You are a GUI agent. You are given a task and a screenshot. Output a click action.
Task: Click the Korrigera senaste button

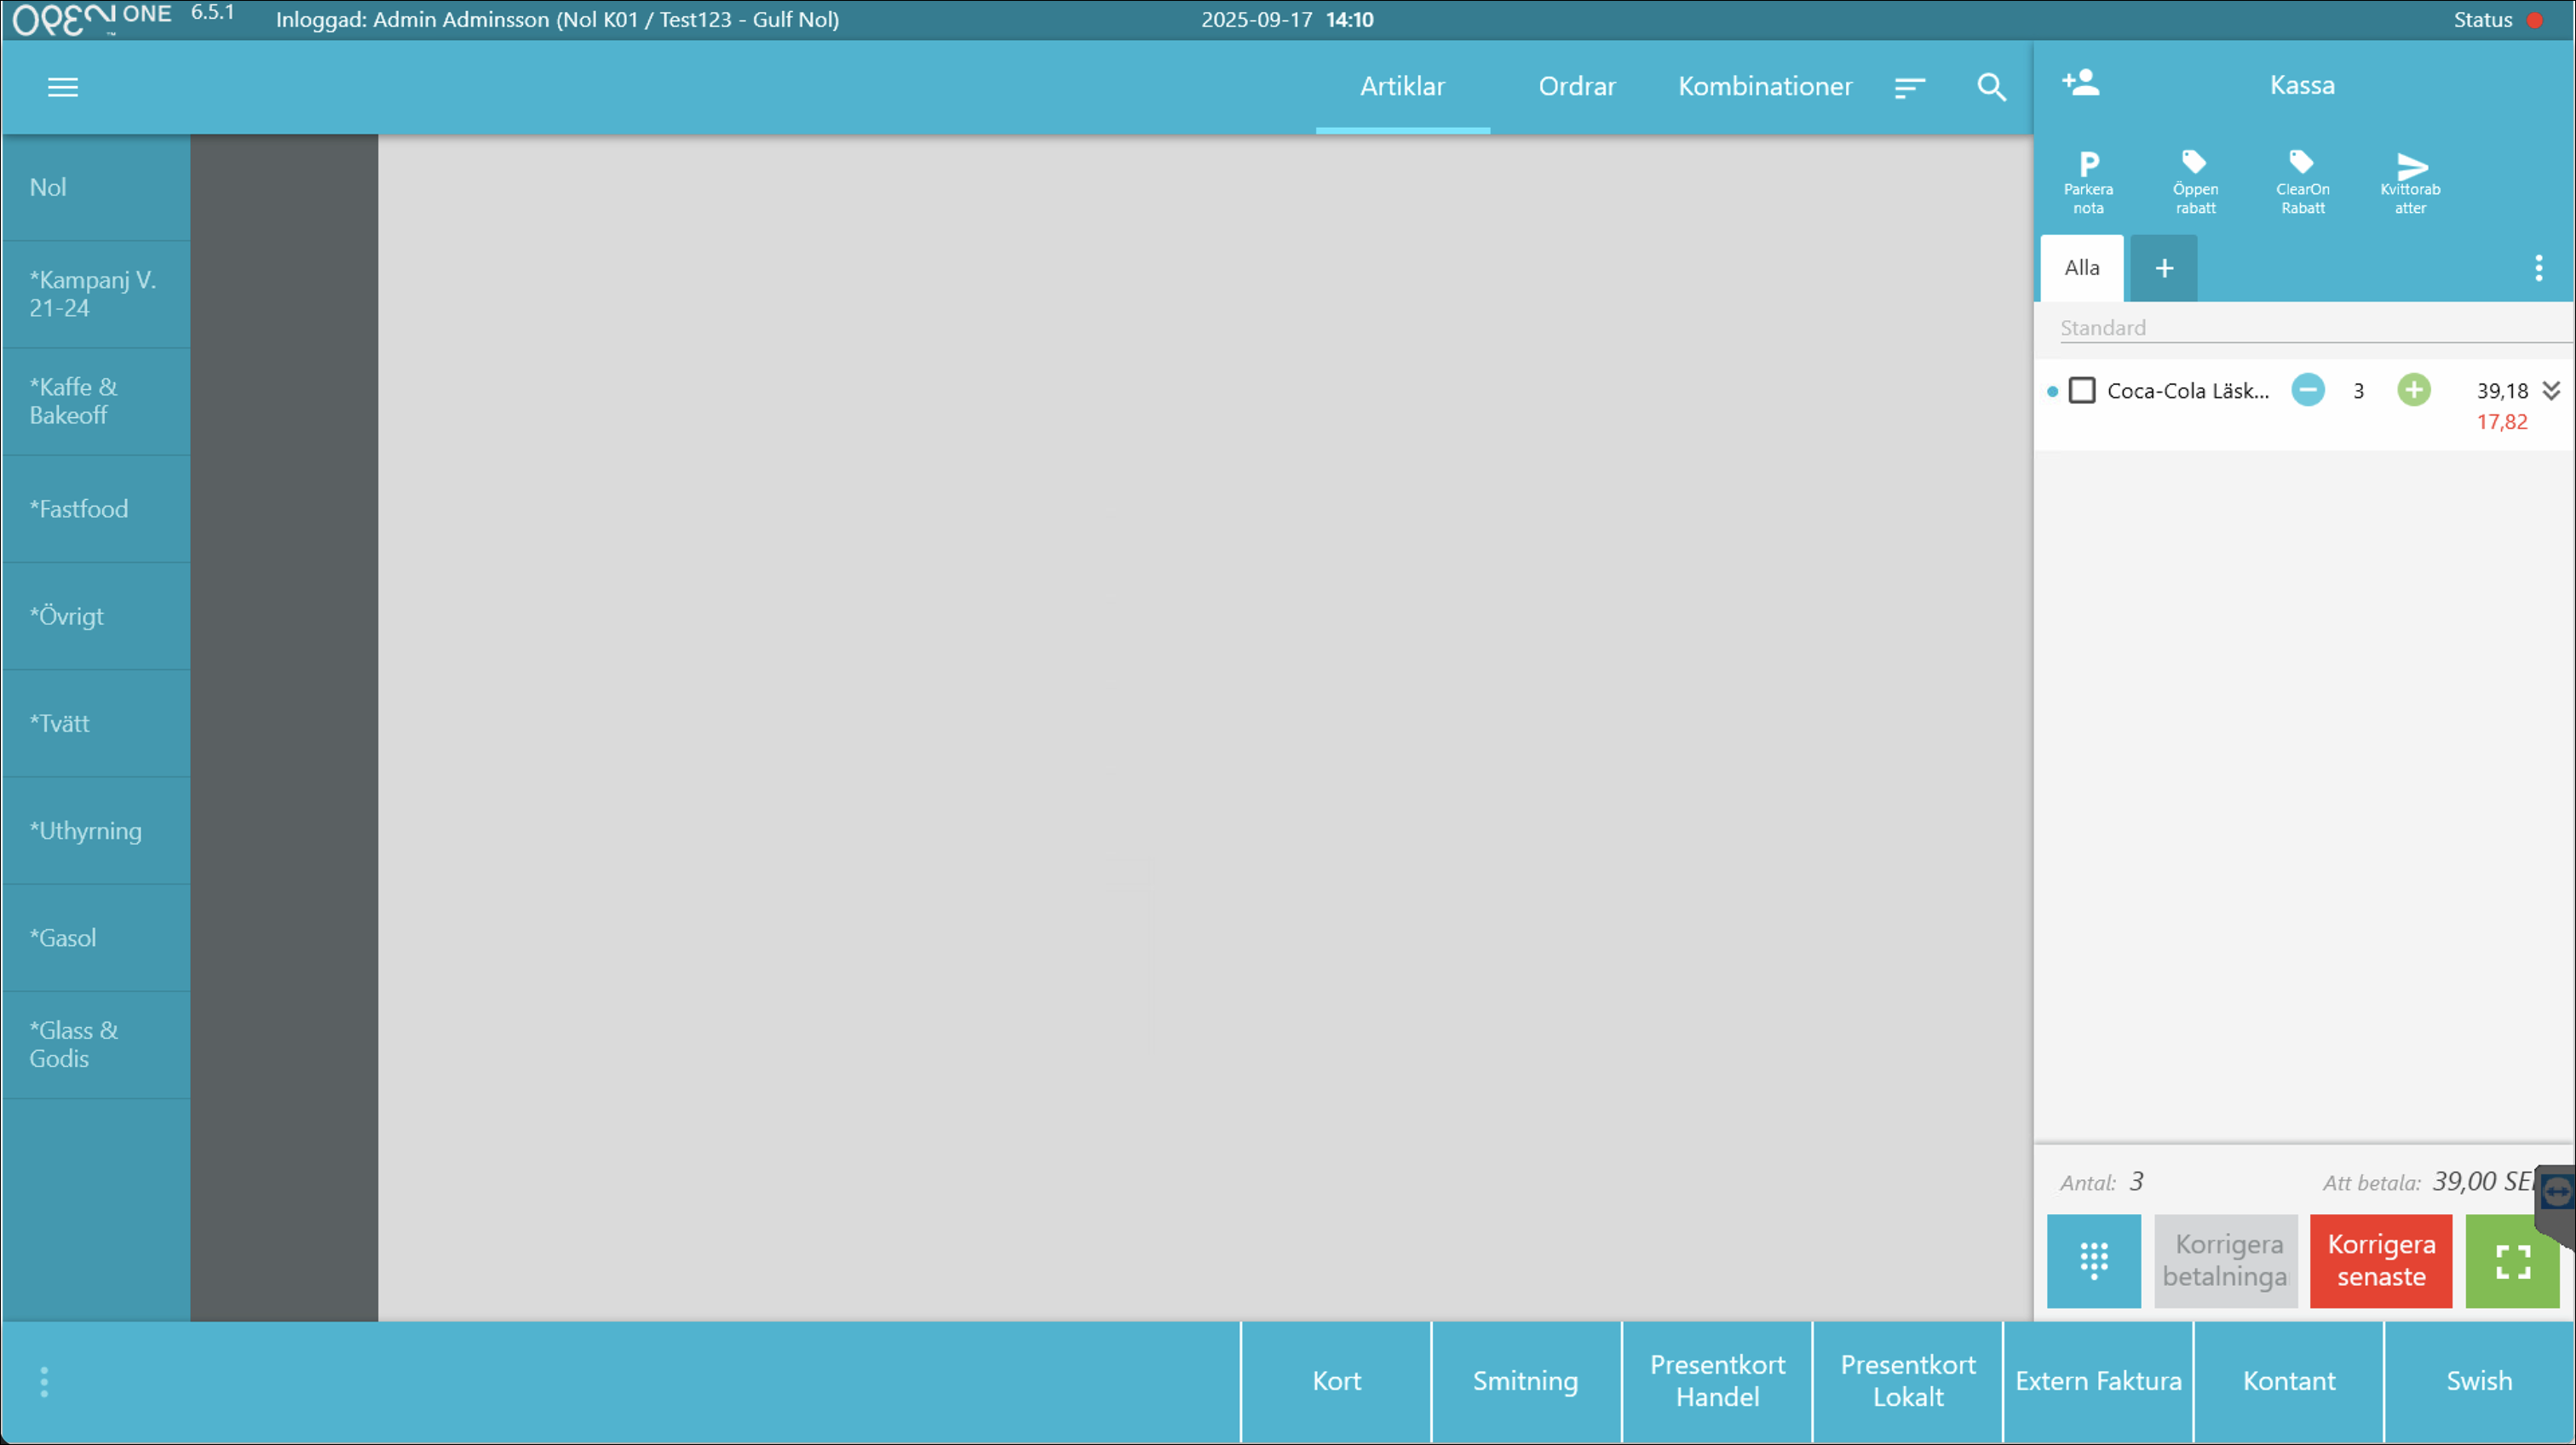pos(2380,1260)
